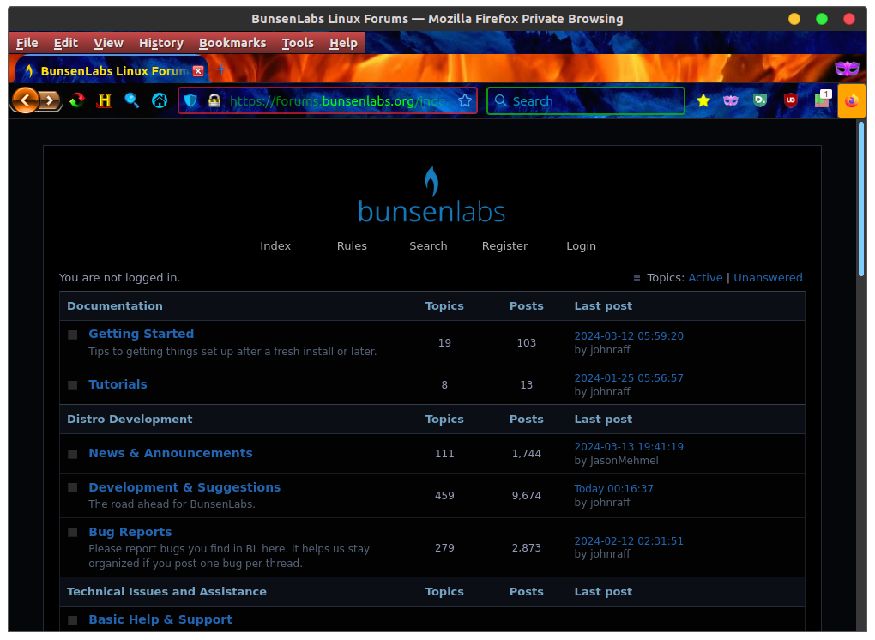
Task: Click the status square beside Bug Reports
Action: click(x=73, y=533)
